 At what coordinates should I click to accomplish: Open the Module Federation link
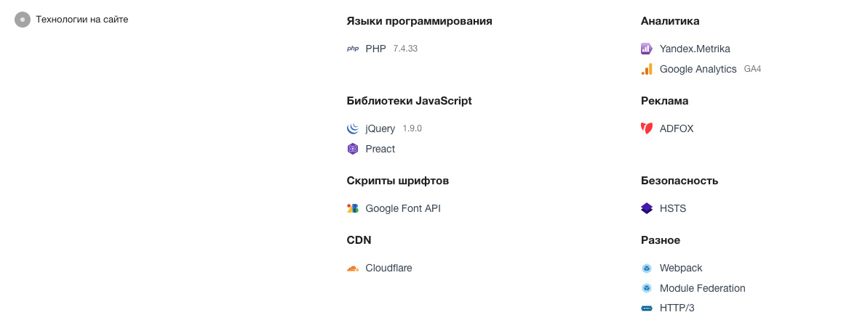click(x=702, y=288)
